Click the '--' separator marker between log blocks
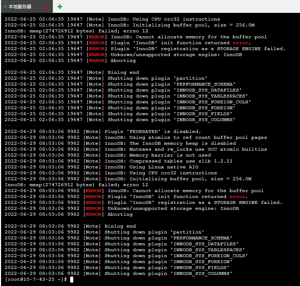Viewport: 300px width, 286px height. [x=8, y=125]
